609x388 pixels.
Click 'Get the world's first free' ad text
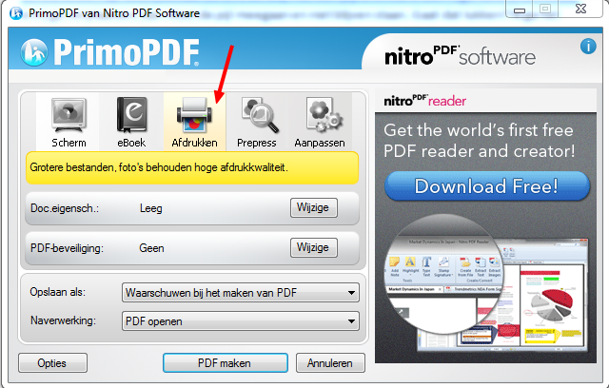coord(479,130)
